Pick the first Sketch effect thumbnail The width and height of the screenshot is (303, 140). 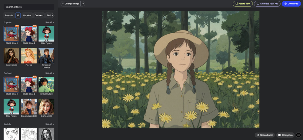point(12,134)
